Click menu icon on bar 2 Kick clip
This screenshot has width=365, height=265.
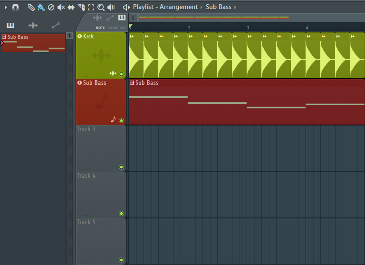pos(191,36)
